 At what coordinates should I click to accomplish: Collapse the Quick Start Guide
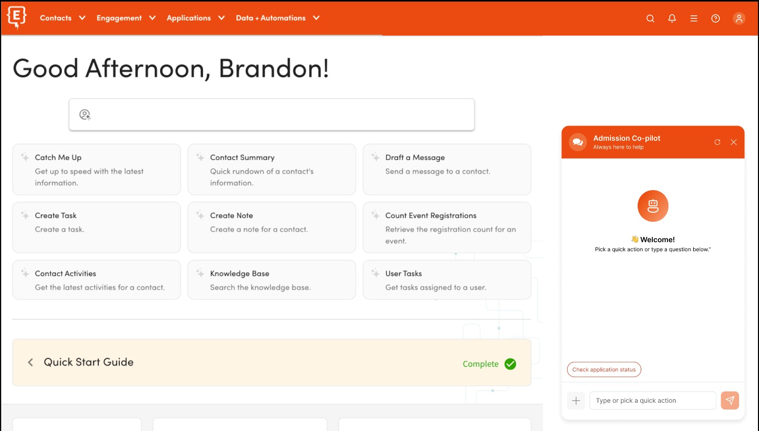pyautogui.click(x=30, y=362)
